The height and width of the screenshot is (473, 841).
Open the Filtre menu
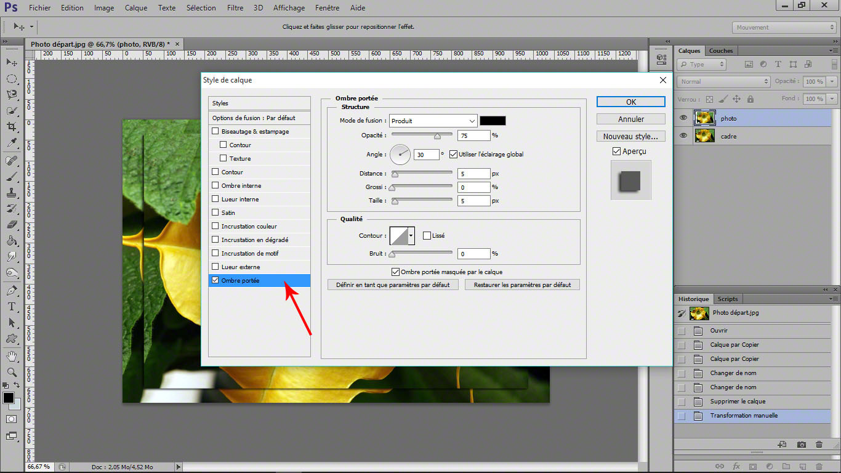(x=235, y=8)
